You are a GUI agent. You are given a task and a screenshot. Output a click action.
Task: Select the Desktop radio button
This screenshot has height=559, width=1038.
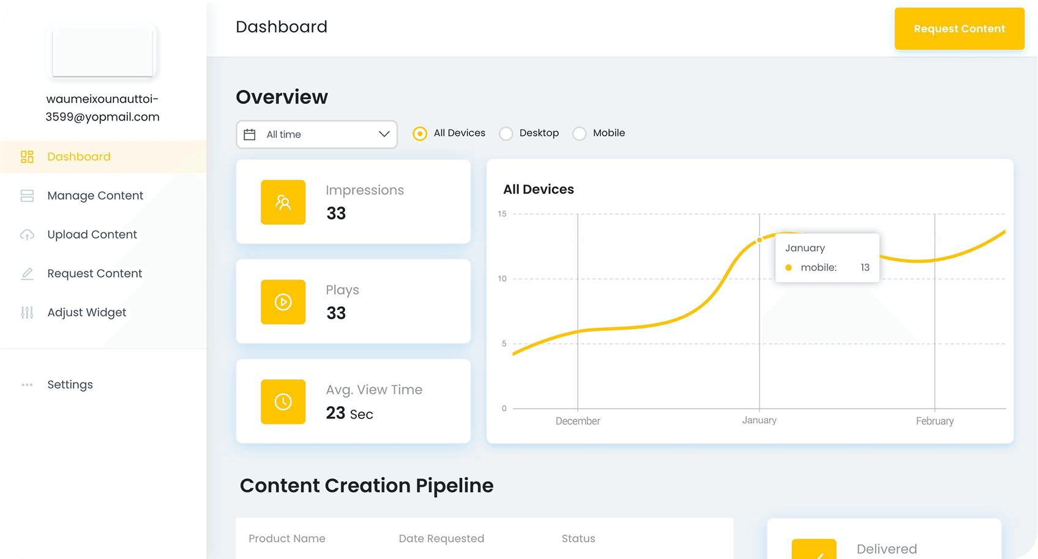click(506, 134)
